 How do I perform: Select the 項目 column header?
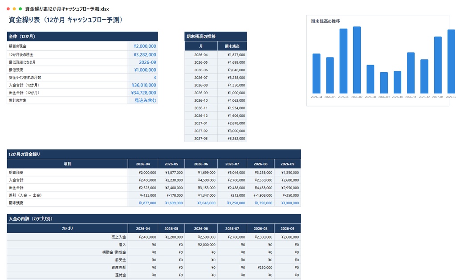pos(67,164)
